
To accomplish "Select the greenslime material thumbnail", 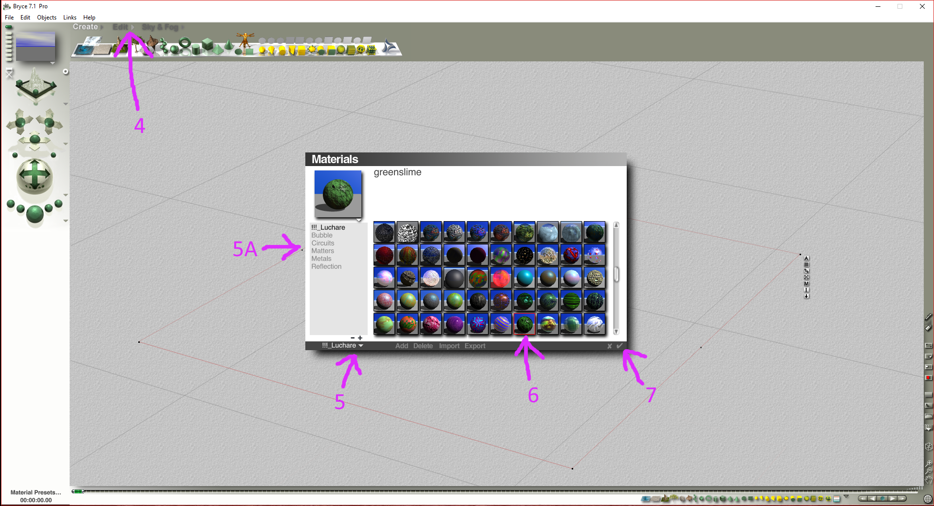I will (524, 324).
